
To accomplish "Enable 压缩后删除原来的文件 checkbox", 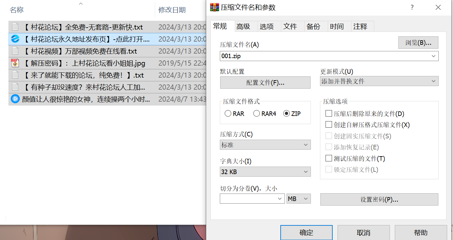I will point(328,114).
